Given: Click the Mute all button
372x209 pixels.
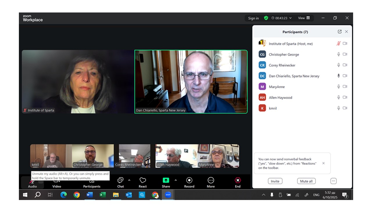Looking at the screenshot, I should pos(306,181).
